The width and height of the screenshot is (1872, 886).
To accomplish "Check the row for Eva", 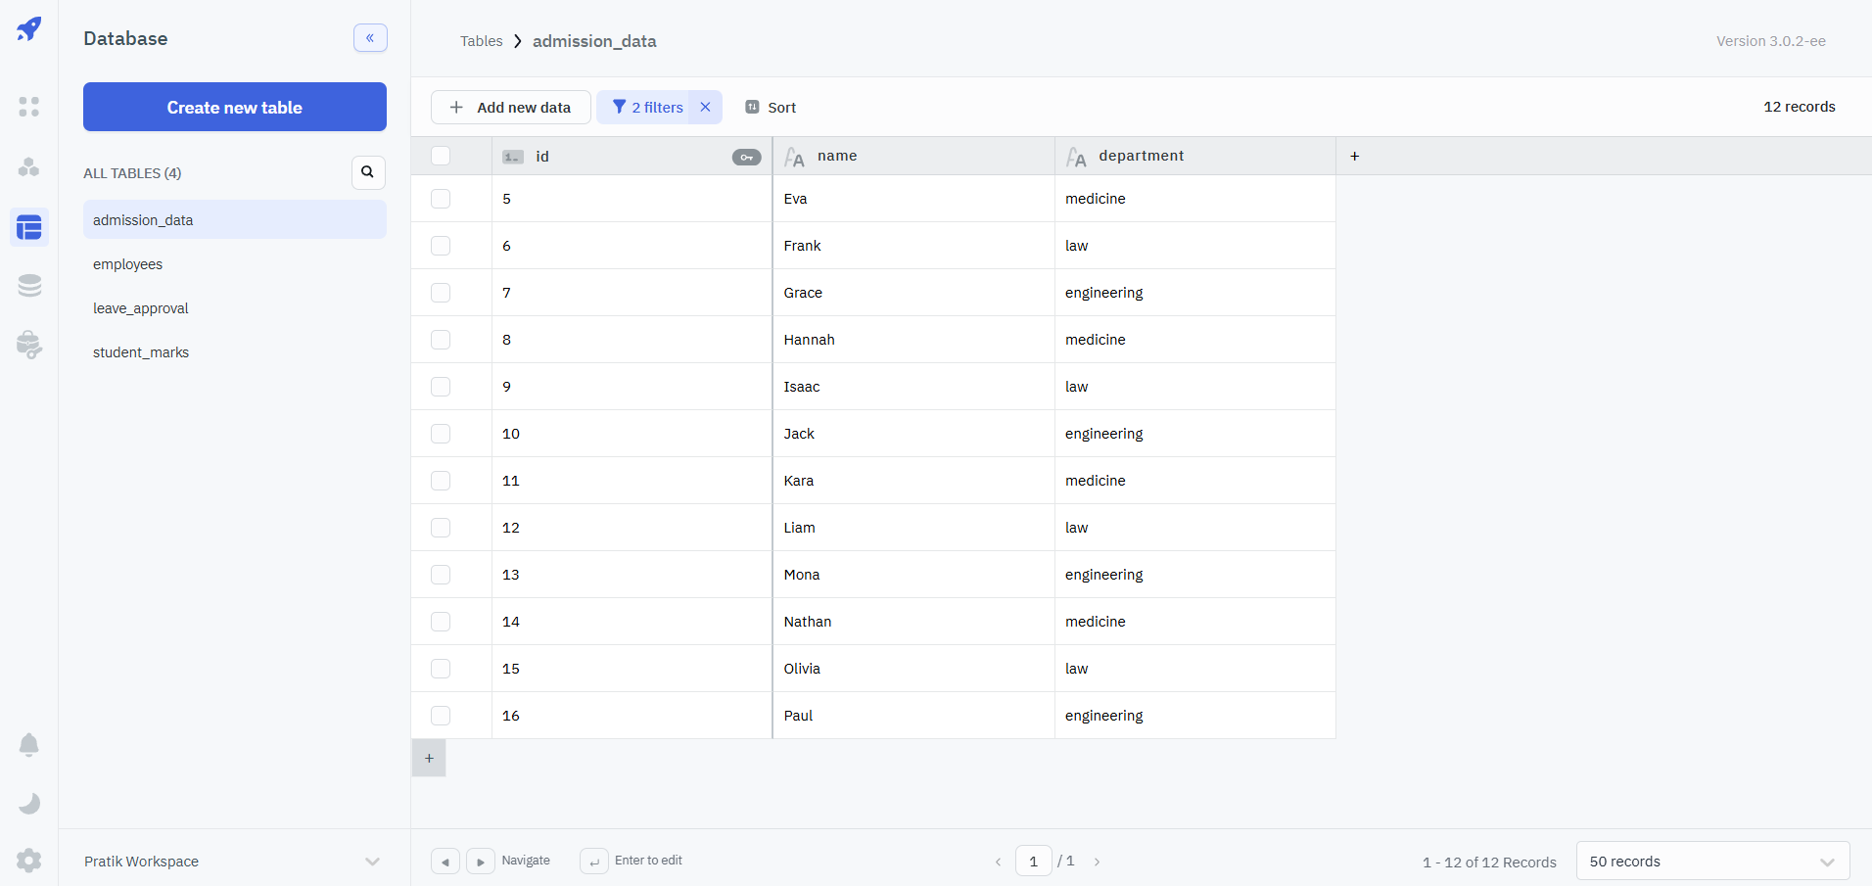I will 441,199.
